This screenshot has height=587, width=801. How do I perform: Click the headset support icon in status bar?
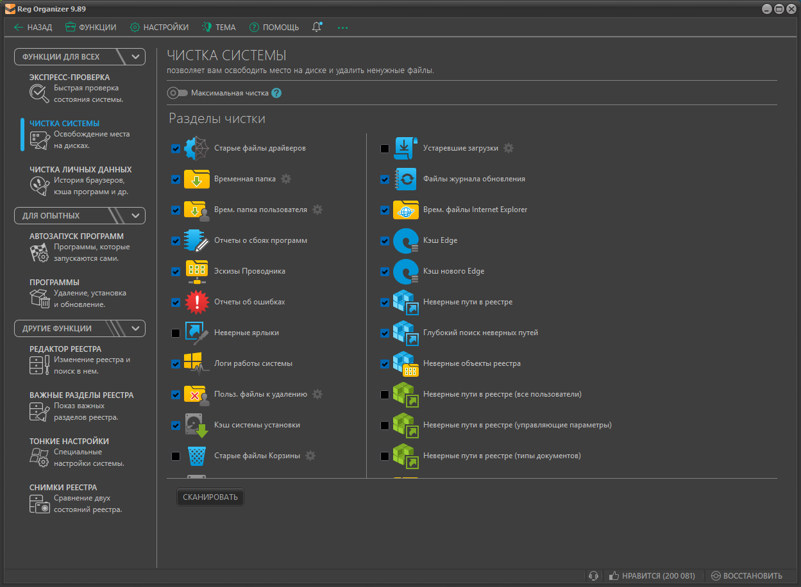pos(594,575)
